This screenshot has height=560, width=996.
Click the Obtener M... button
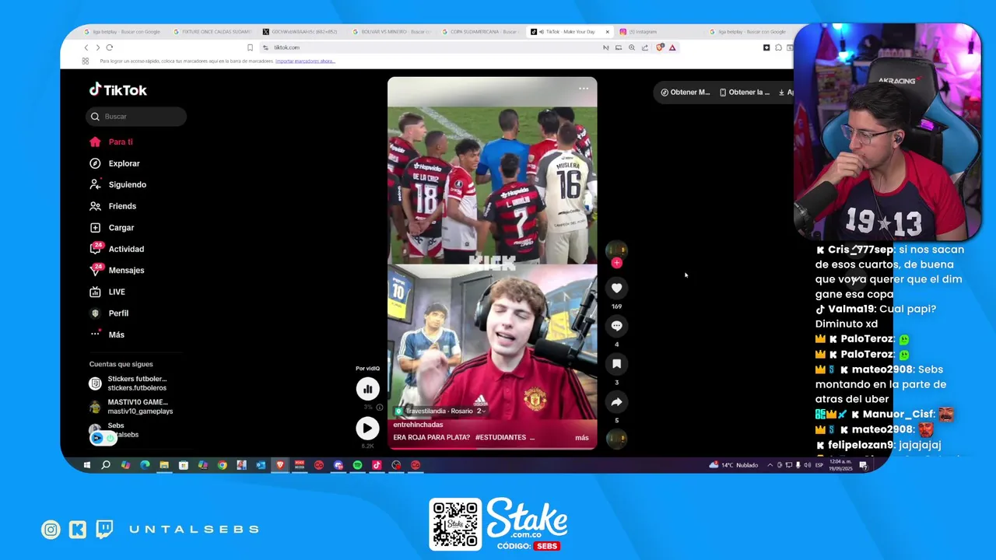click(686, 92)
